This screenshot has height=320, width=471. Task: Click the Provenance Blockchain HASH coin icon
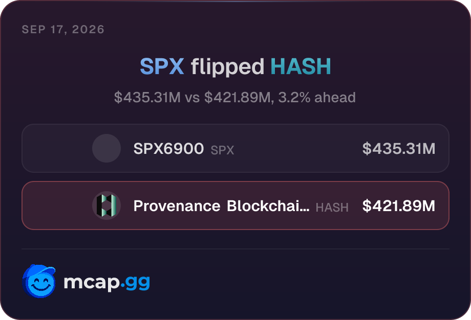(106, 205)
